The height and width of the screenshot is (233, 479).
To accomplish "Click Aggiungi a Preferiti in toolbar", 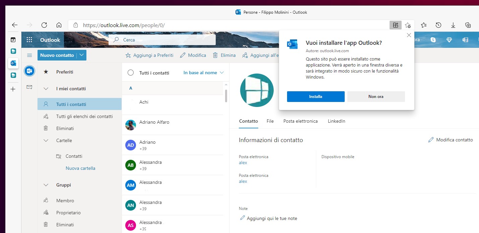I will tap(149, 55).
